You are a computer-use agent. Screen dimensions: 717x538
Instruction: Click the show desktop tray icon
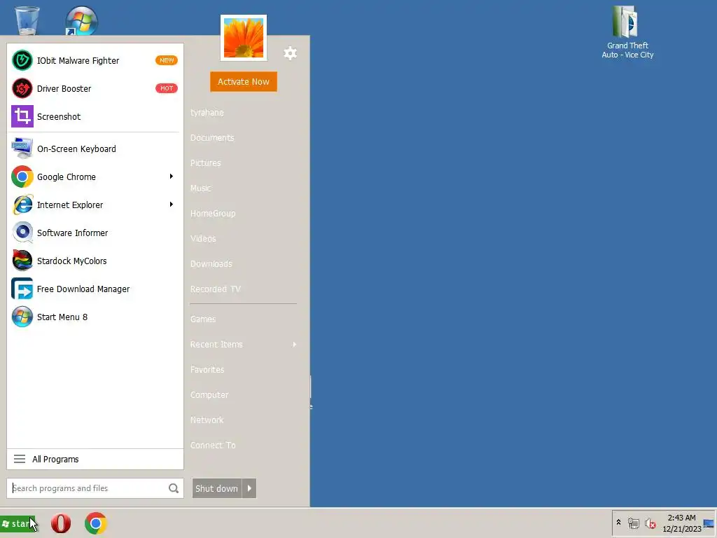click(x=709, y=523)
